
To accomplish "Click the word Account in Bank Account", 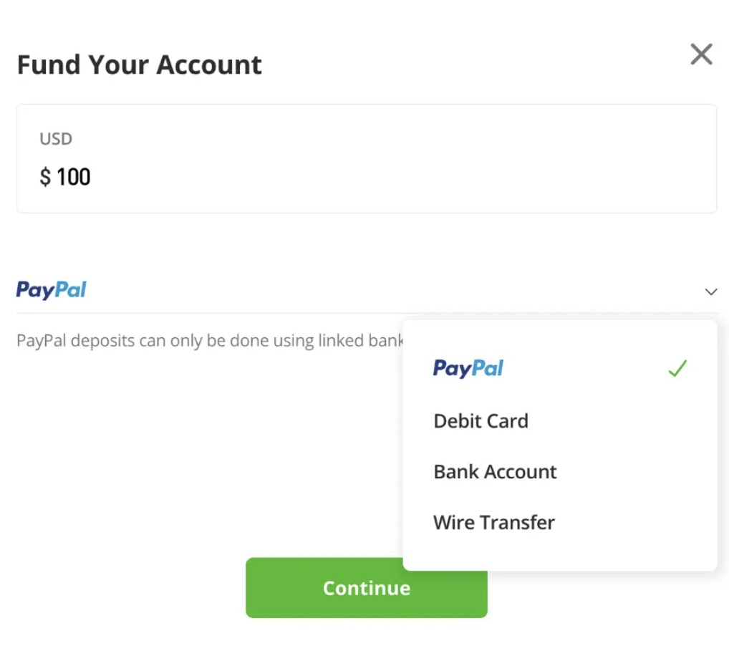I will pyautogui.click(x=520, y=472).
